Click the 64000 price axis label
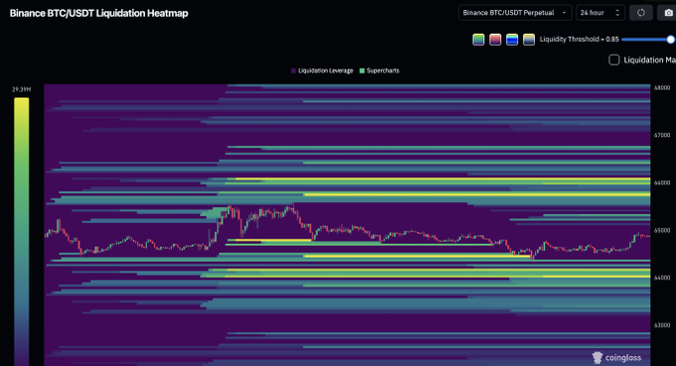The height and width of the screenshot is (366, 676). tap(662, 278)
